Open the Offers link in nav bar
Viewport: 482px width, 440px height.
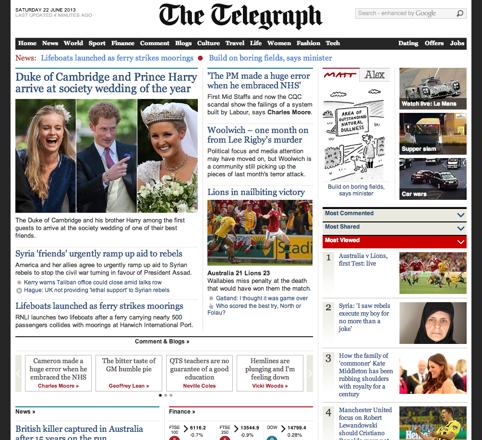tap(434, 43)
